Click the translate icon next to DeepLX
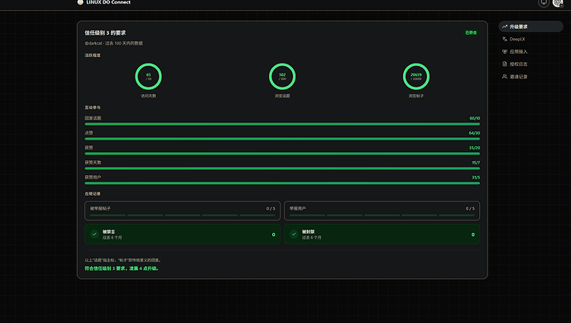Screen dimensions: 571x323 (x=505, y=39)
